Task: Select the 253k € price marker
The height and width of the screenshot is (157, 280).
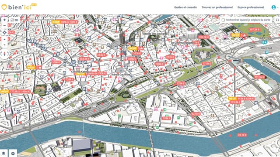Action: [x=101, y=55]
